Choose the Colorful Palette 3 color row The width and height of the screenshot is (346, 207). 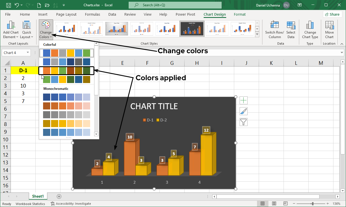[x=66, y=70]
